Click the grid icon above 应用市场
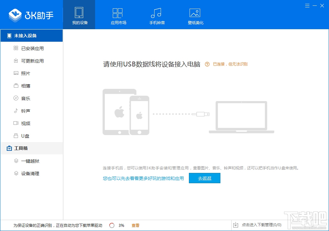This screenshot has height=231, width=329. (x=118, y=13)
